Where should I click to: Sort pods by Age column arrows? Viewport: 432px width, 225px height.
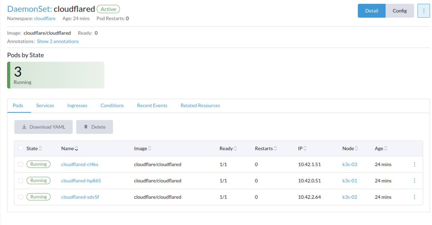click(x=386, y=148)
